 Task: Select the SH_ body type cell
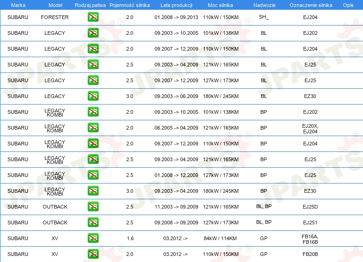tap(264, 17)
